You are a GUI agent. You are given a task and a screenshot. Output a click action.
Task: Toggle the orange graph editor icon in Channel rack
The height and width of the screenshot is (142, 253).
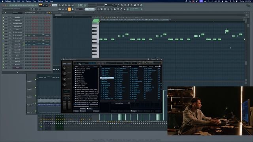click(49, 13)
